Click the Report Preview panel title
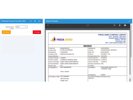This screenshot has height=100, width=133. click(x=52, y=21)
